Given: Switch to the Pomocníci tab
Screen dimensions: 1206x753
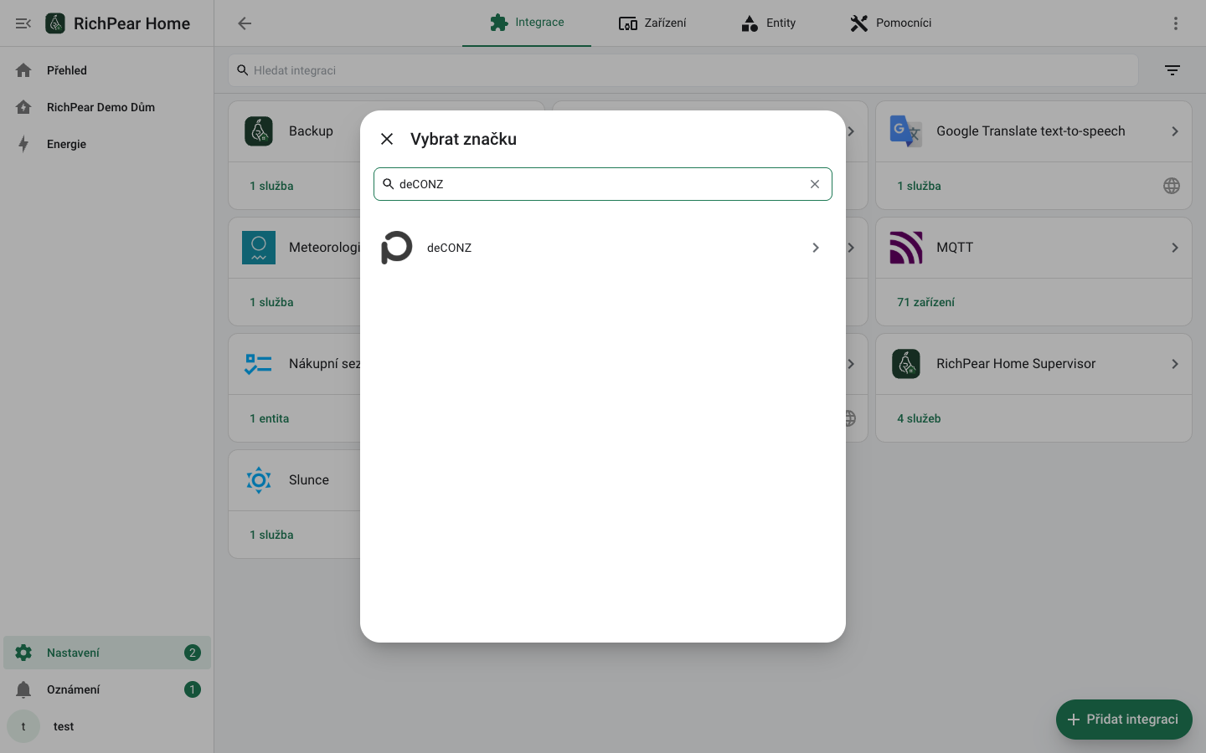Looking at the screenshot, I should click(x=890, y=23).
